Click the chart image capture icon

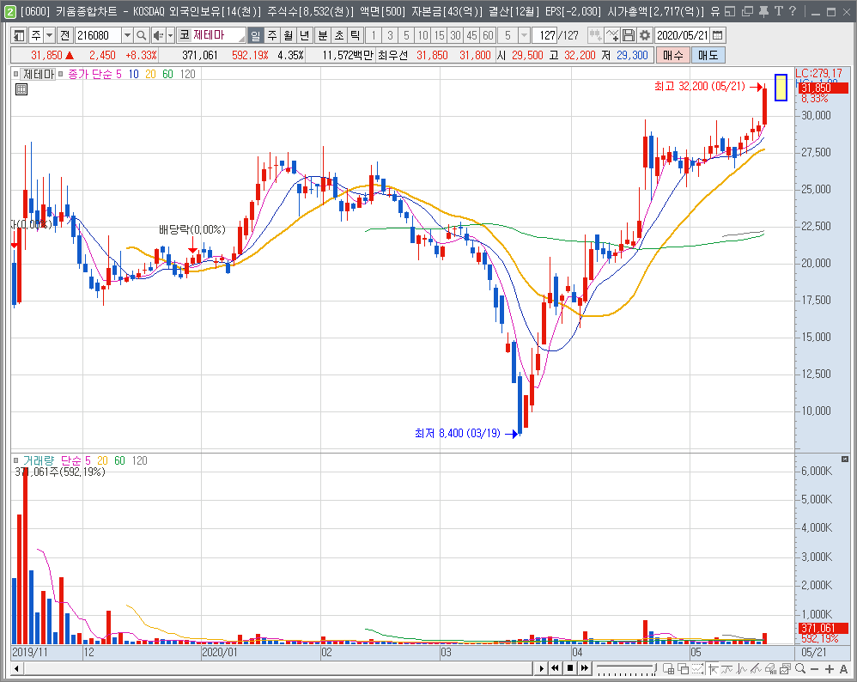[x=786, y=668]
